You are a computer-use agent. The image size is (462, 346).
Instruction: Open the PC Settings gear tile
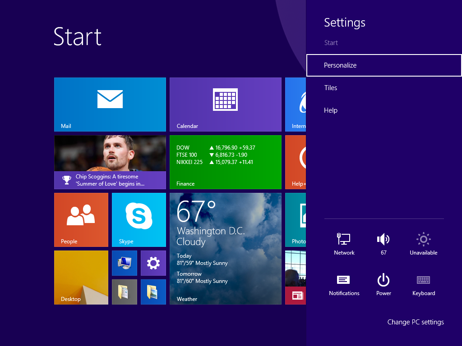(x=153, y=263)
